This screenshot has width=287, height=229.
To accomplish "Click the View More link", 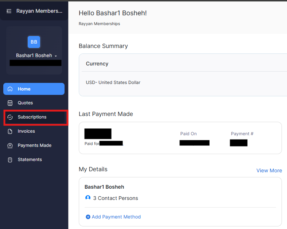I will tap(269, 170).
